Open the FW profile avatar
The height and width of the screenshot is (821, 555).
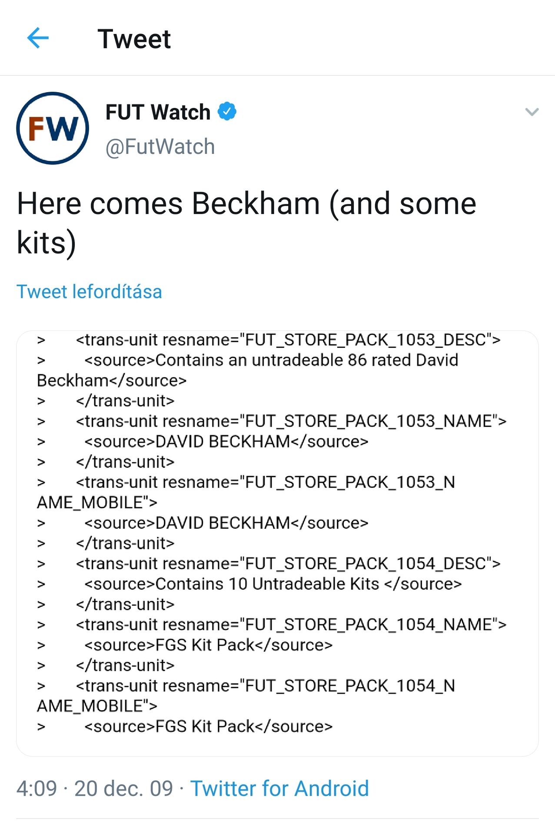point(53,128)
